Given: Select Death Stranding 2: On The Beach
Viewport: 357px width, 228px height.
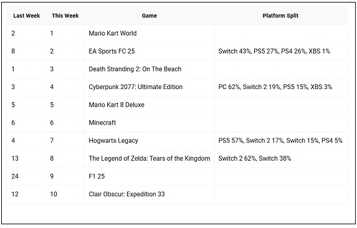Looking at the screenshot, I should (135, 69).
